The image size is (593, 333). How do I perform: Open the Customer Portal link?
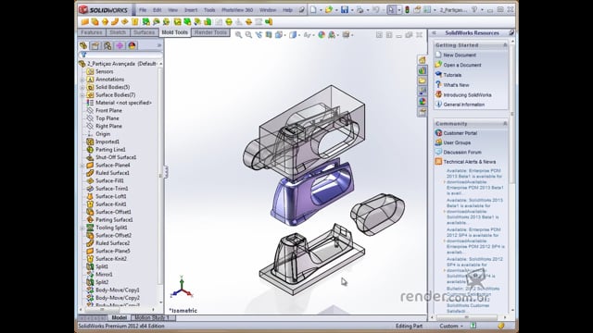click(460, 133)
